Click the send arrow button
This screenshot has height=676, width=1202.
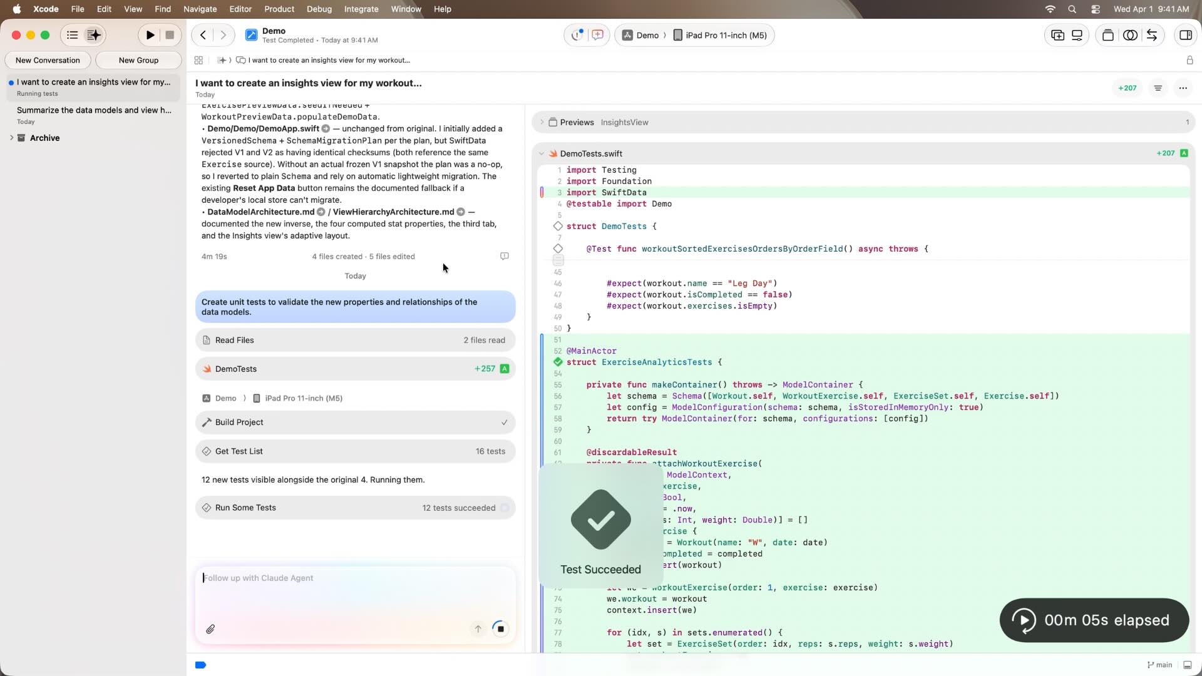click(x=478, y=629)
